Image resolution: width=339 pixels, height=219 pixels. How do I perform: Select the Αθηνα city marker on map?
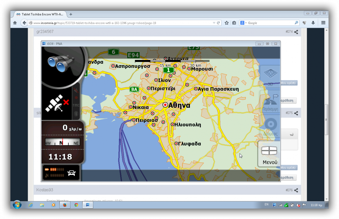(x=166, y=105)
